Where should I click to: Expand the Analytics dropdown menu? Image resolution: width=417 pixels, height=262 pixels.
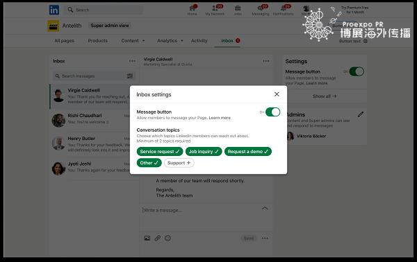click(x=170, y=41)
